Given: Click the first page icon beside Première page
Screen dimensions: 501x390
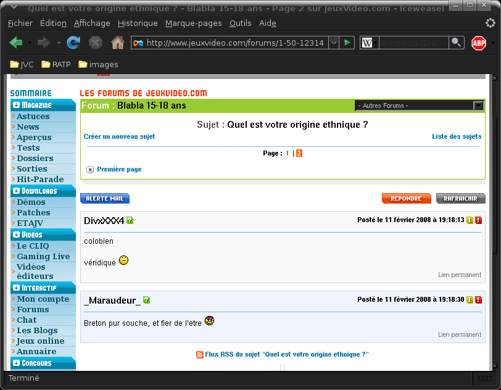Looking at the screenshot, I should (x=90, y=170).
